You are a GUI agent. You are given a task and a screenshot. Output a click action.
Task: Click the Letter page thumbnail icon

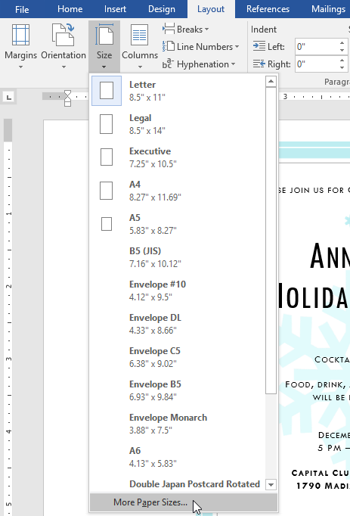point(107,91)
